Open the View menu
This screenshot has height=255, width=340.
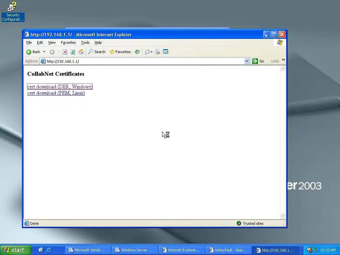pos(52,42)
